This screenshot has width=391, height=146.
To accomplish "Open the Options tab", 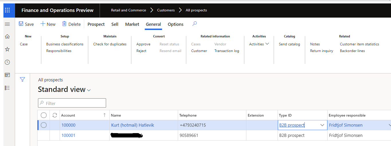I will 175,24.
